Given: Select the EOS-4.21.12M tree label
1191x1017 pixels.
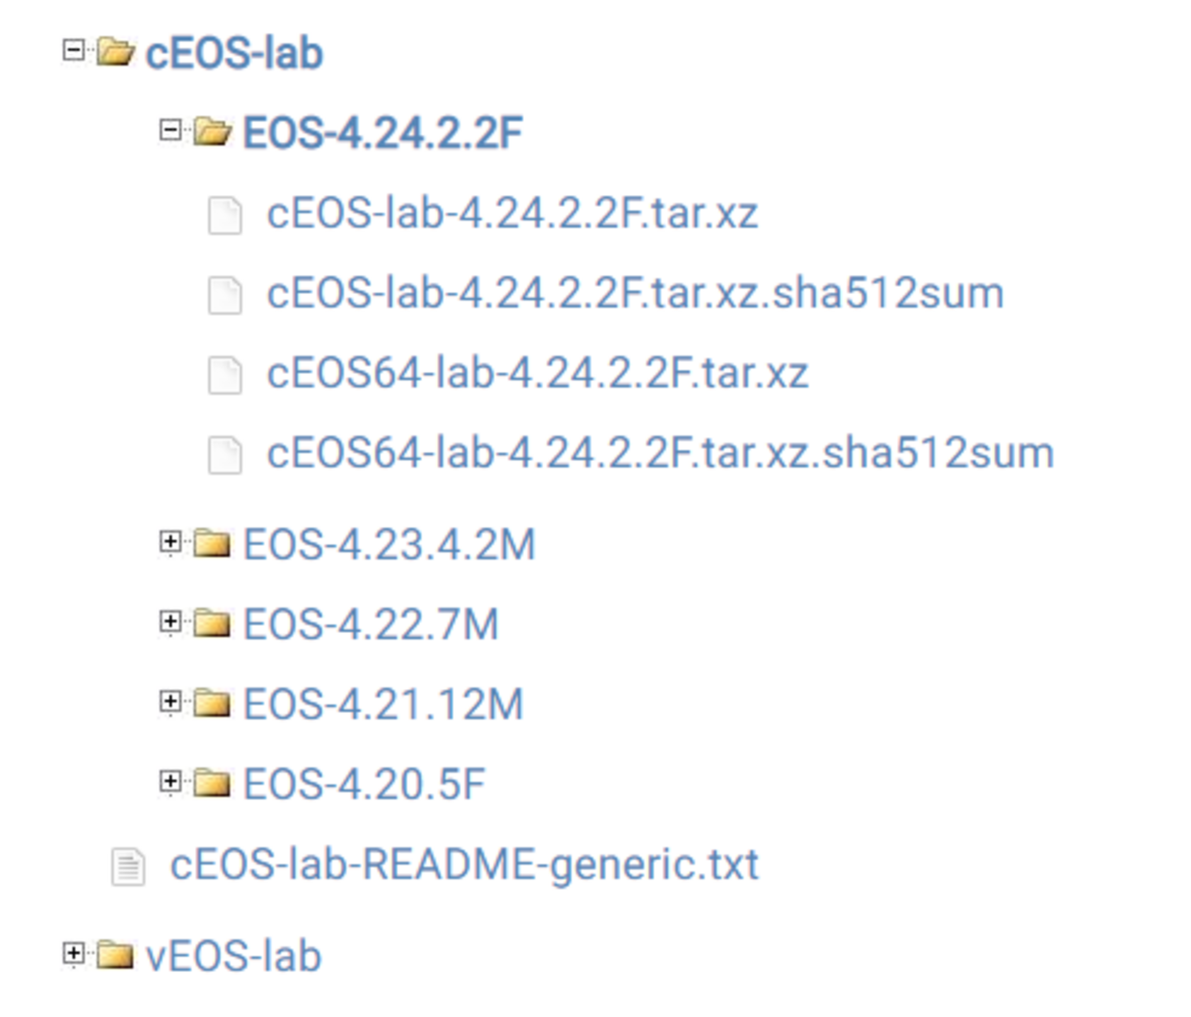Looking at the screenshot, I should coord(383,705).
